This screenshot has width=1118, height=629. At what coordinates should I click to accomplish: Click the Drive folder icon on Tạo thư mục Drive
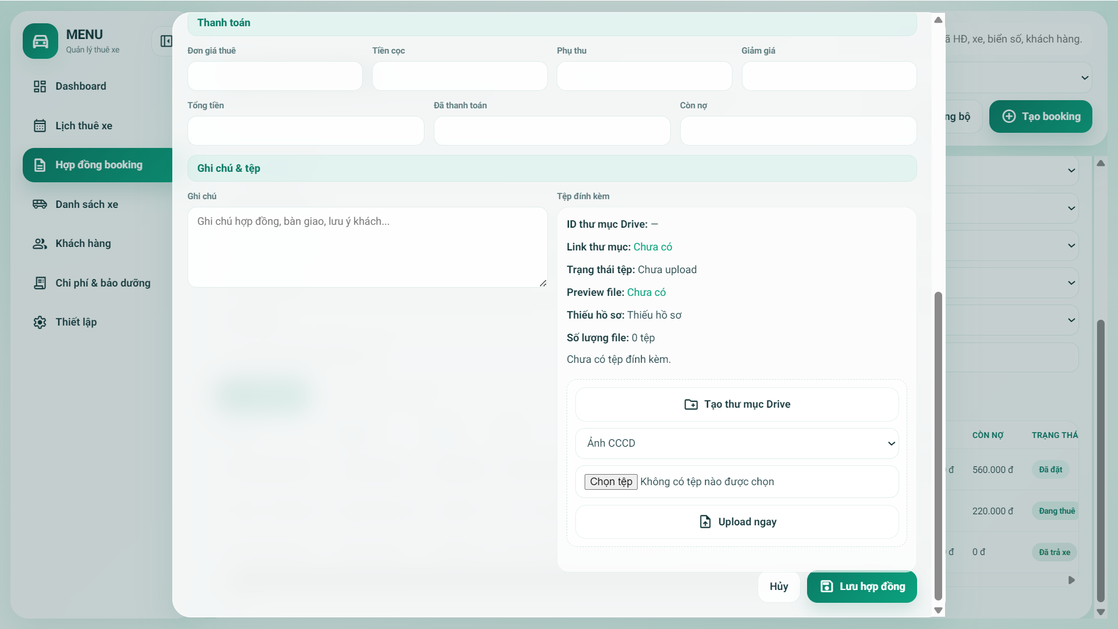coord(691,404)
